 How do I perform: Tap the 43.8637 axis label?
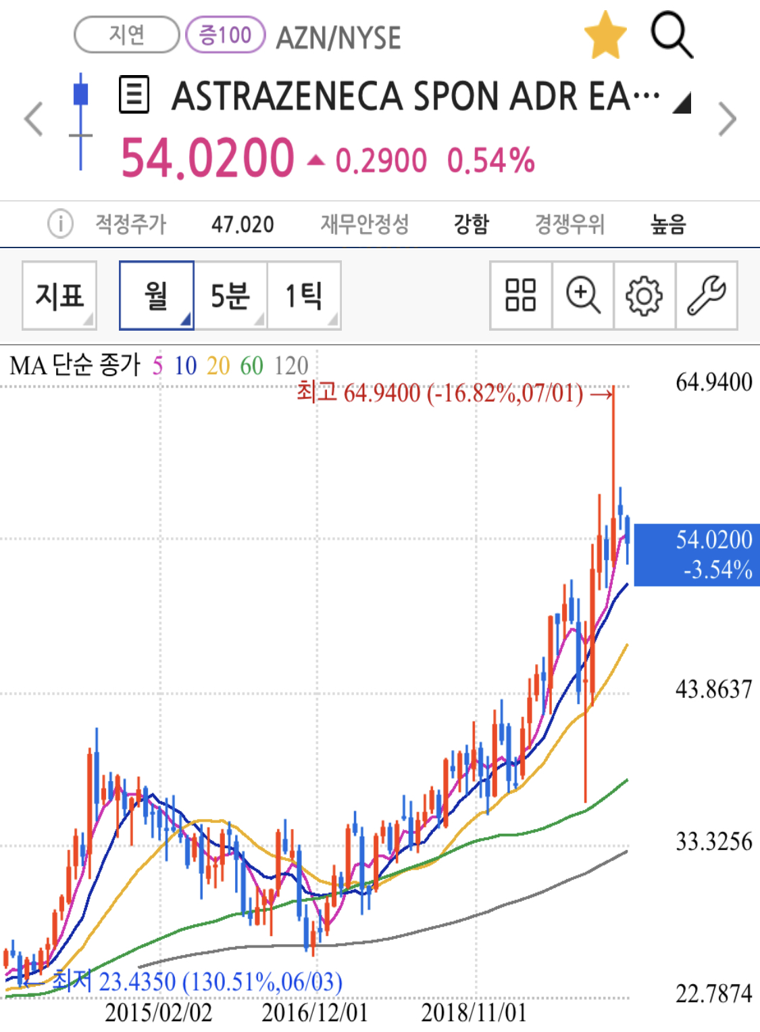tap(714, 689)
